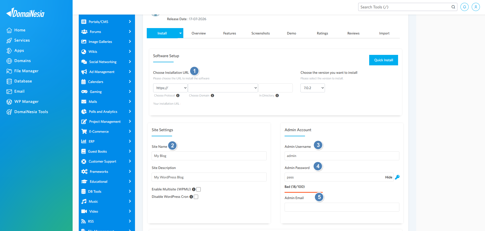This screenshot has height=231, width=485.
Task: Expand Wikis category chevron
Action: tap(130, 52)
